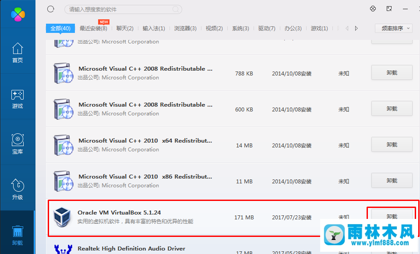Click the installer icon of the 600 KB Visual C++ 2008 row
This screenshot has width=420, height=254.
[x=63, y=109]
